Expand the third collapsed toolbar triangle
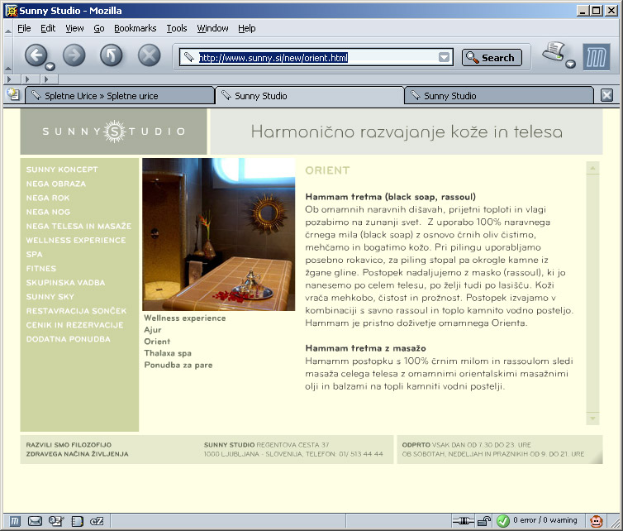Screen dimensions: 623x531 pyautogui.click(x=46, y=79)
